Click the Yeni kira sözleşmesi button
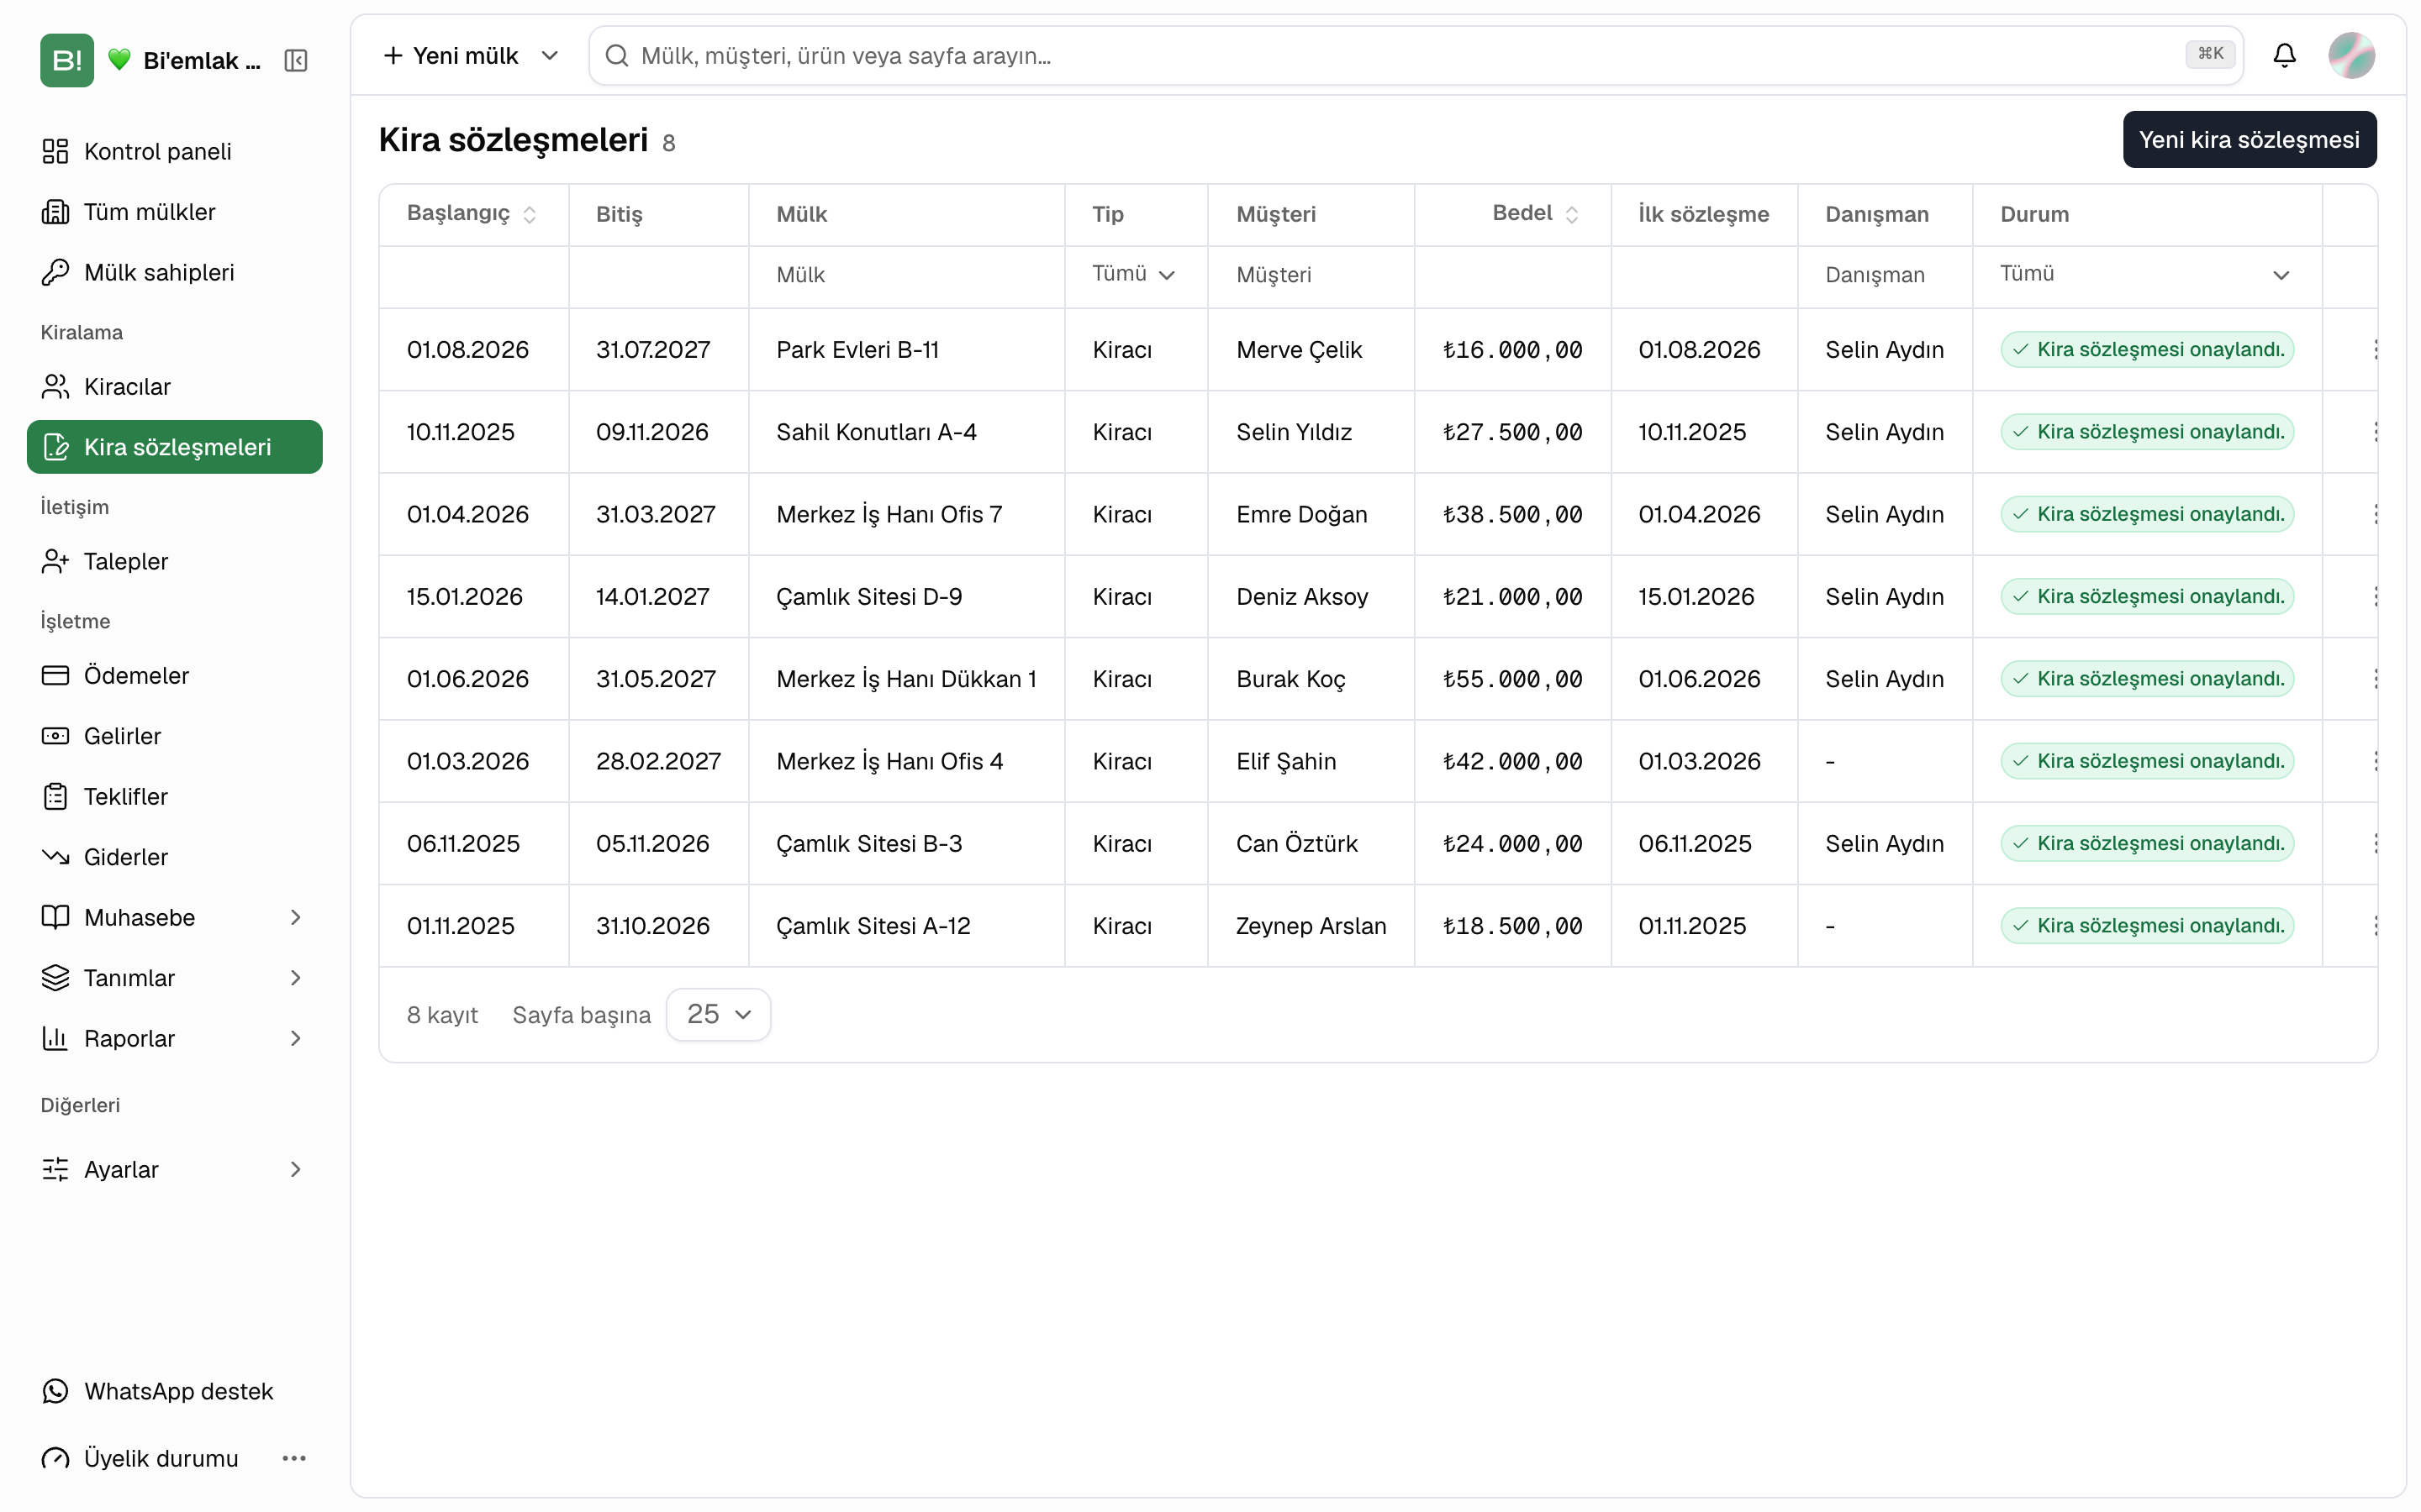Image resolution: width=2421 pixels, height=1512 pixels. [2249, 139]
